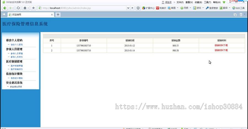
Task: Open the shield security icon next to address bar
Action: (138, 8)
